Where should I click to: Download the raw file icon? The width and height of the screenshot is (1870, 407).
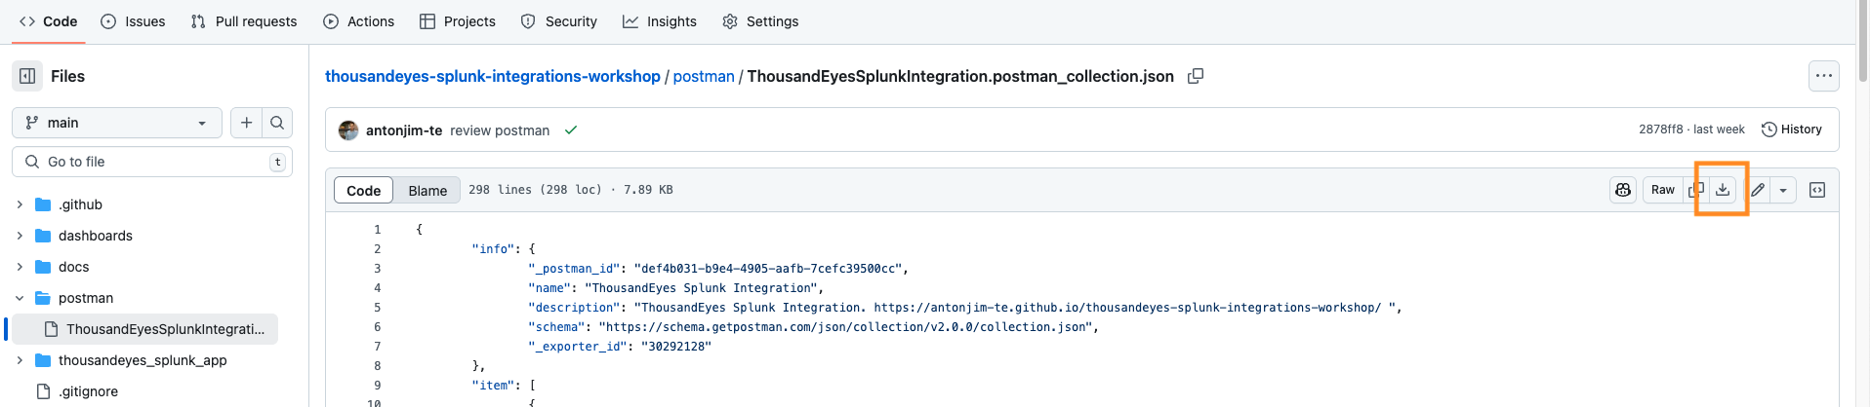point(1723,190)
